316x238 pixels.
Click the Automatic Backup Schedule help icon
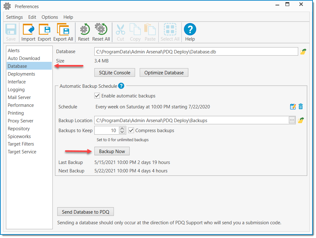click(121, 86)
